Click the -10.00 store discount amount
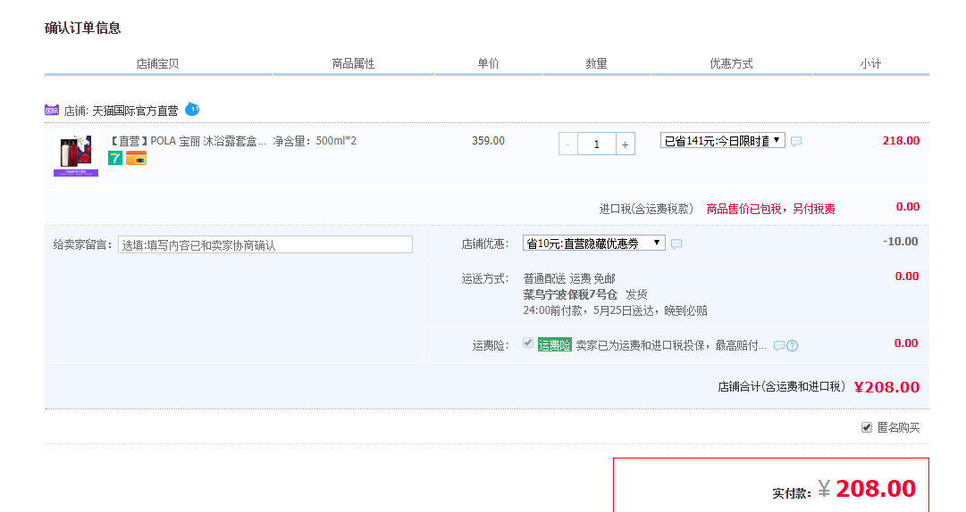 click(x=900, y=242)
